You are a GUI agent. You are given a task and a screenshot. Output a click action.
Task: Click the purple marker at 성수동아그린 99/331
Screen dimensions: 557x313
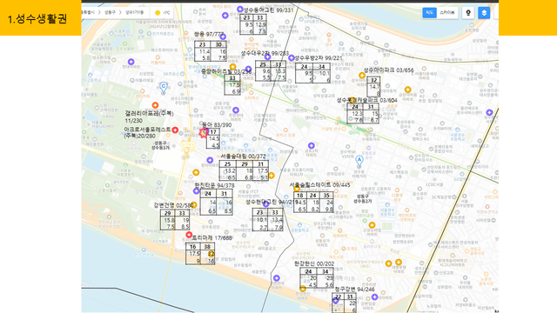[240, 10]
